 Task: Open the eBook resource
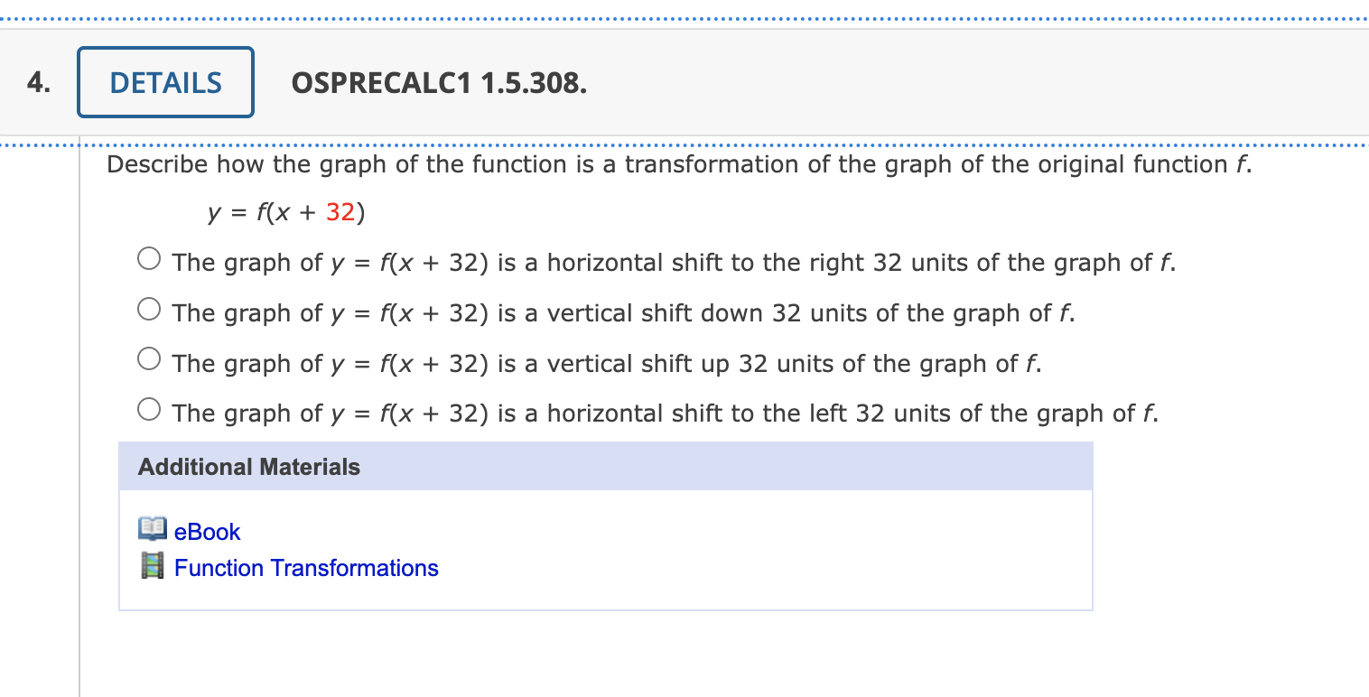pos(208,532)
